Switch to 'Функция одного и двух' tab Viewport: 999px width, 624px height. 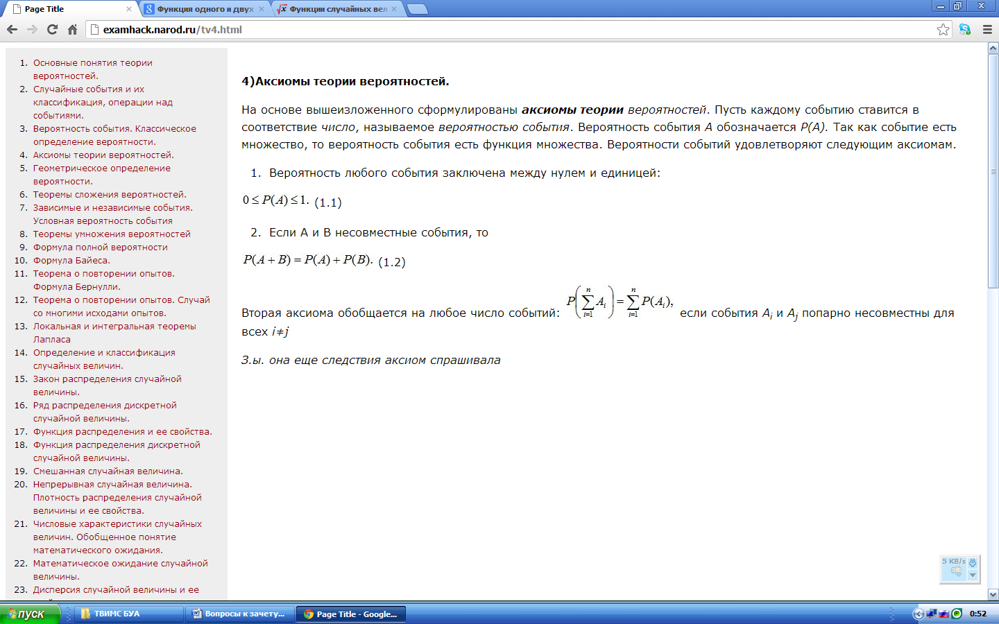(x=205, y=9)
